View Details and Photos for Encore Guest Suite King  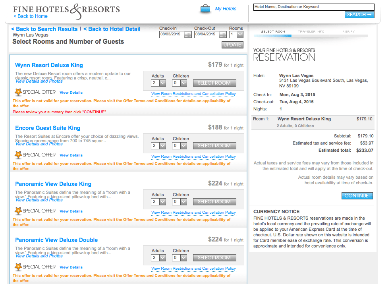tap(39, 144)
